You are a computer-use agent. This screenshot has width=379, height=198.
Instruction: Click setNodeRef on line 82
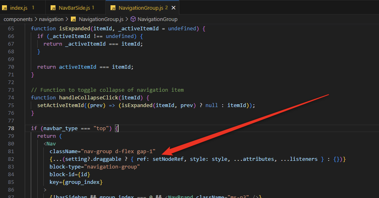pos(168,159)
